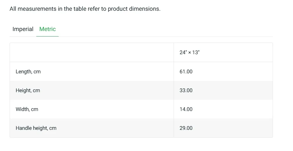Click the green underline beneath Metric

47,36
